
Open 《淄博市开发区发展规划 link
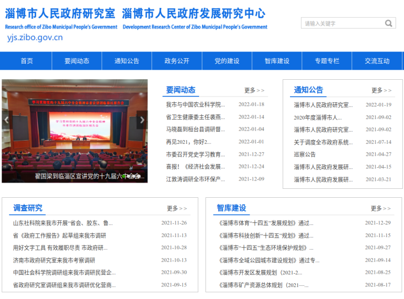261,272
